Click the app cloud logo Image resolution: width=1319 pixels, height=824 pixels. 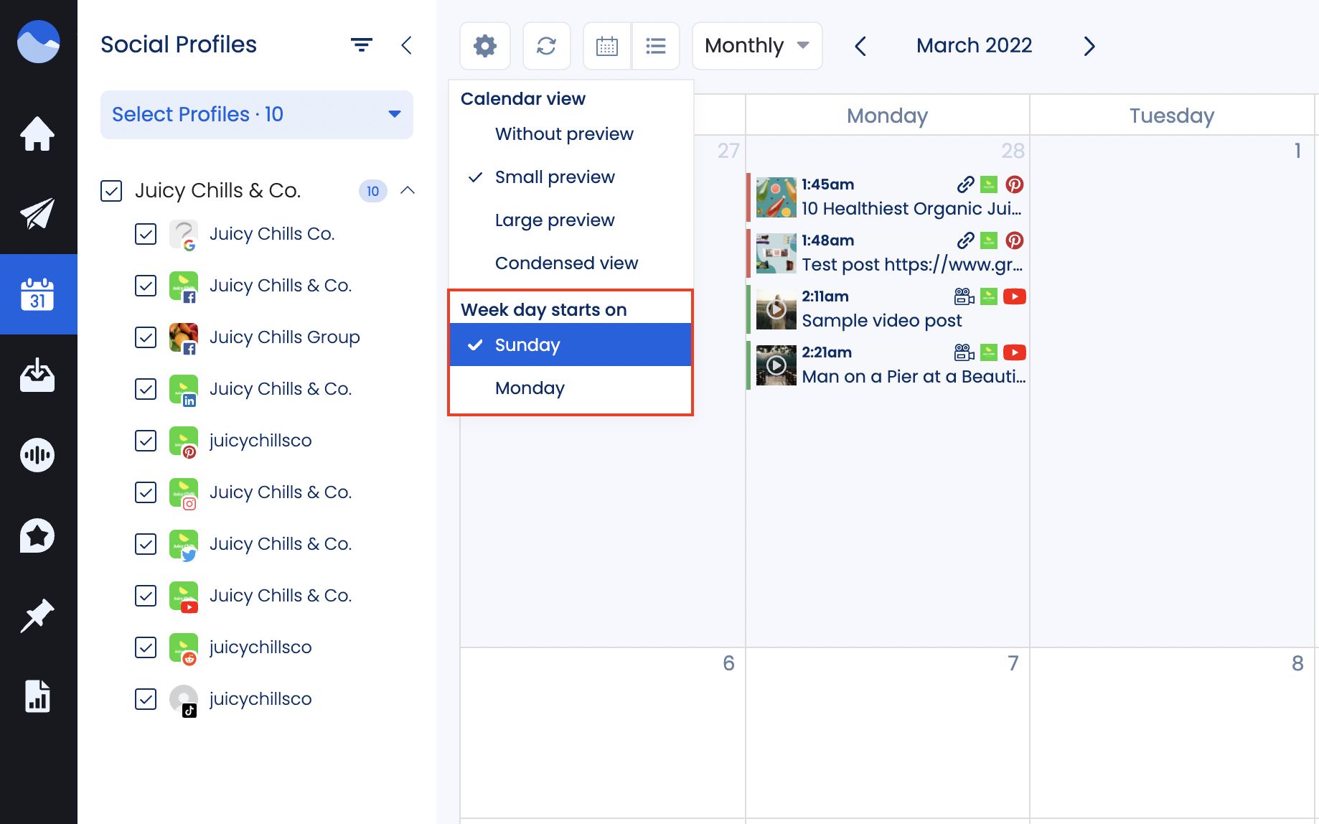[x=38, y=42]
